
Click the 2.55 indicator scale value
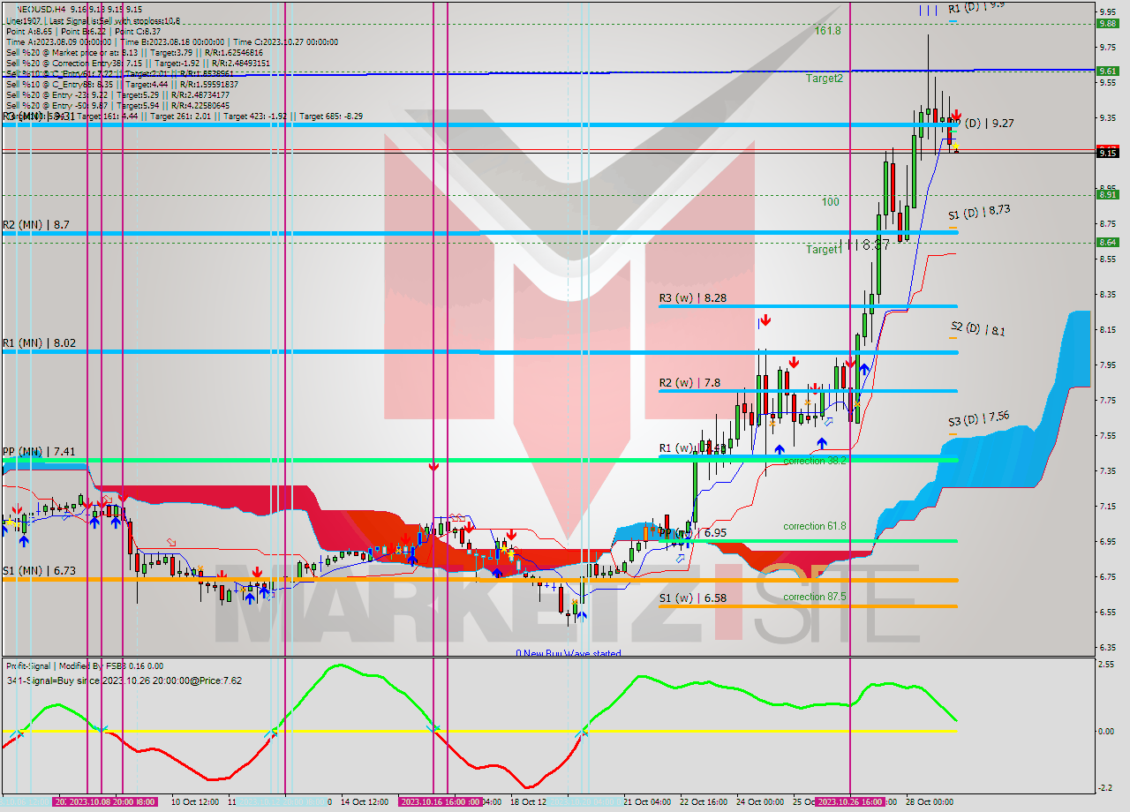click(x=1107, y=664)
